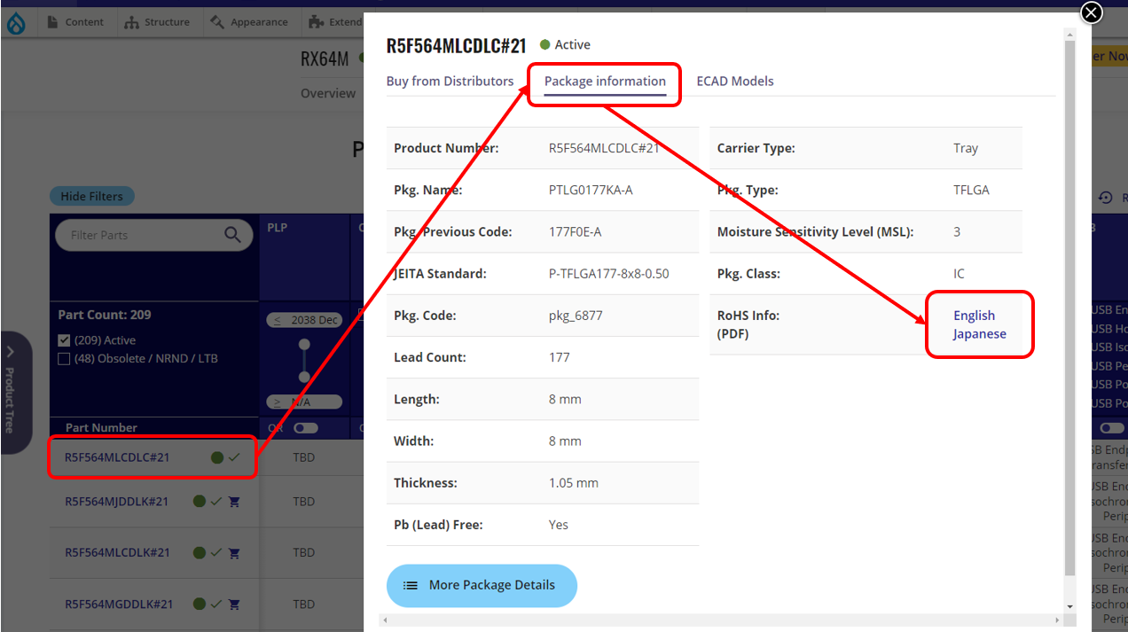Click the Product Number value R5F564MLCDLC#21
This screenshot has height=632, width=1128.
[604, 148]
